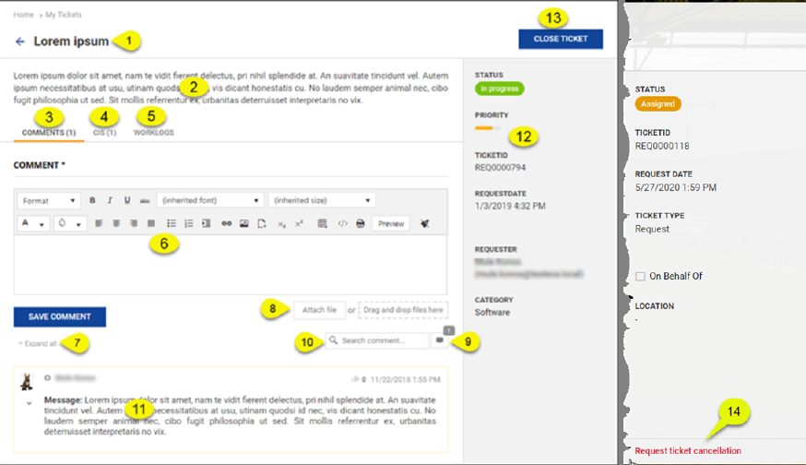806x465 pixels.
Task: Toggle bold formatting in comment editor
Action: pyautogui.click(x=92, y=200)
